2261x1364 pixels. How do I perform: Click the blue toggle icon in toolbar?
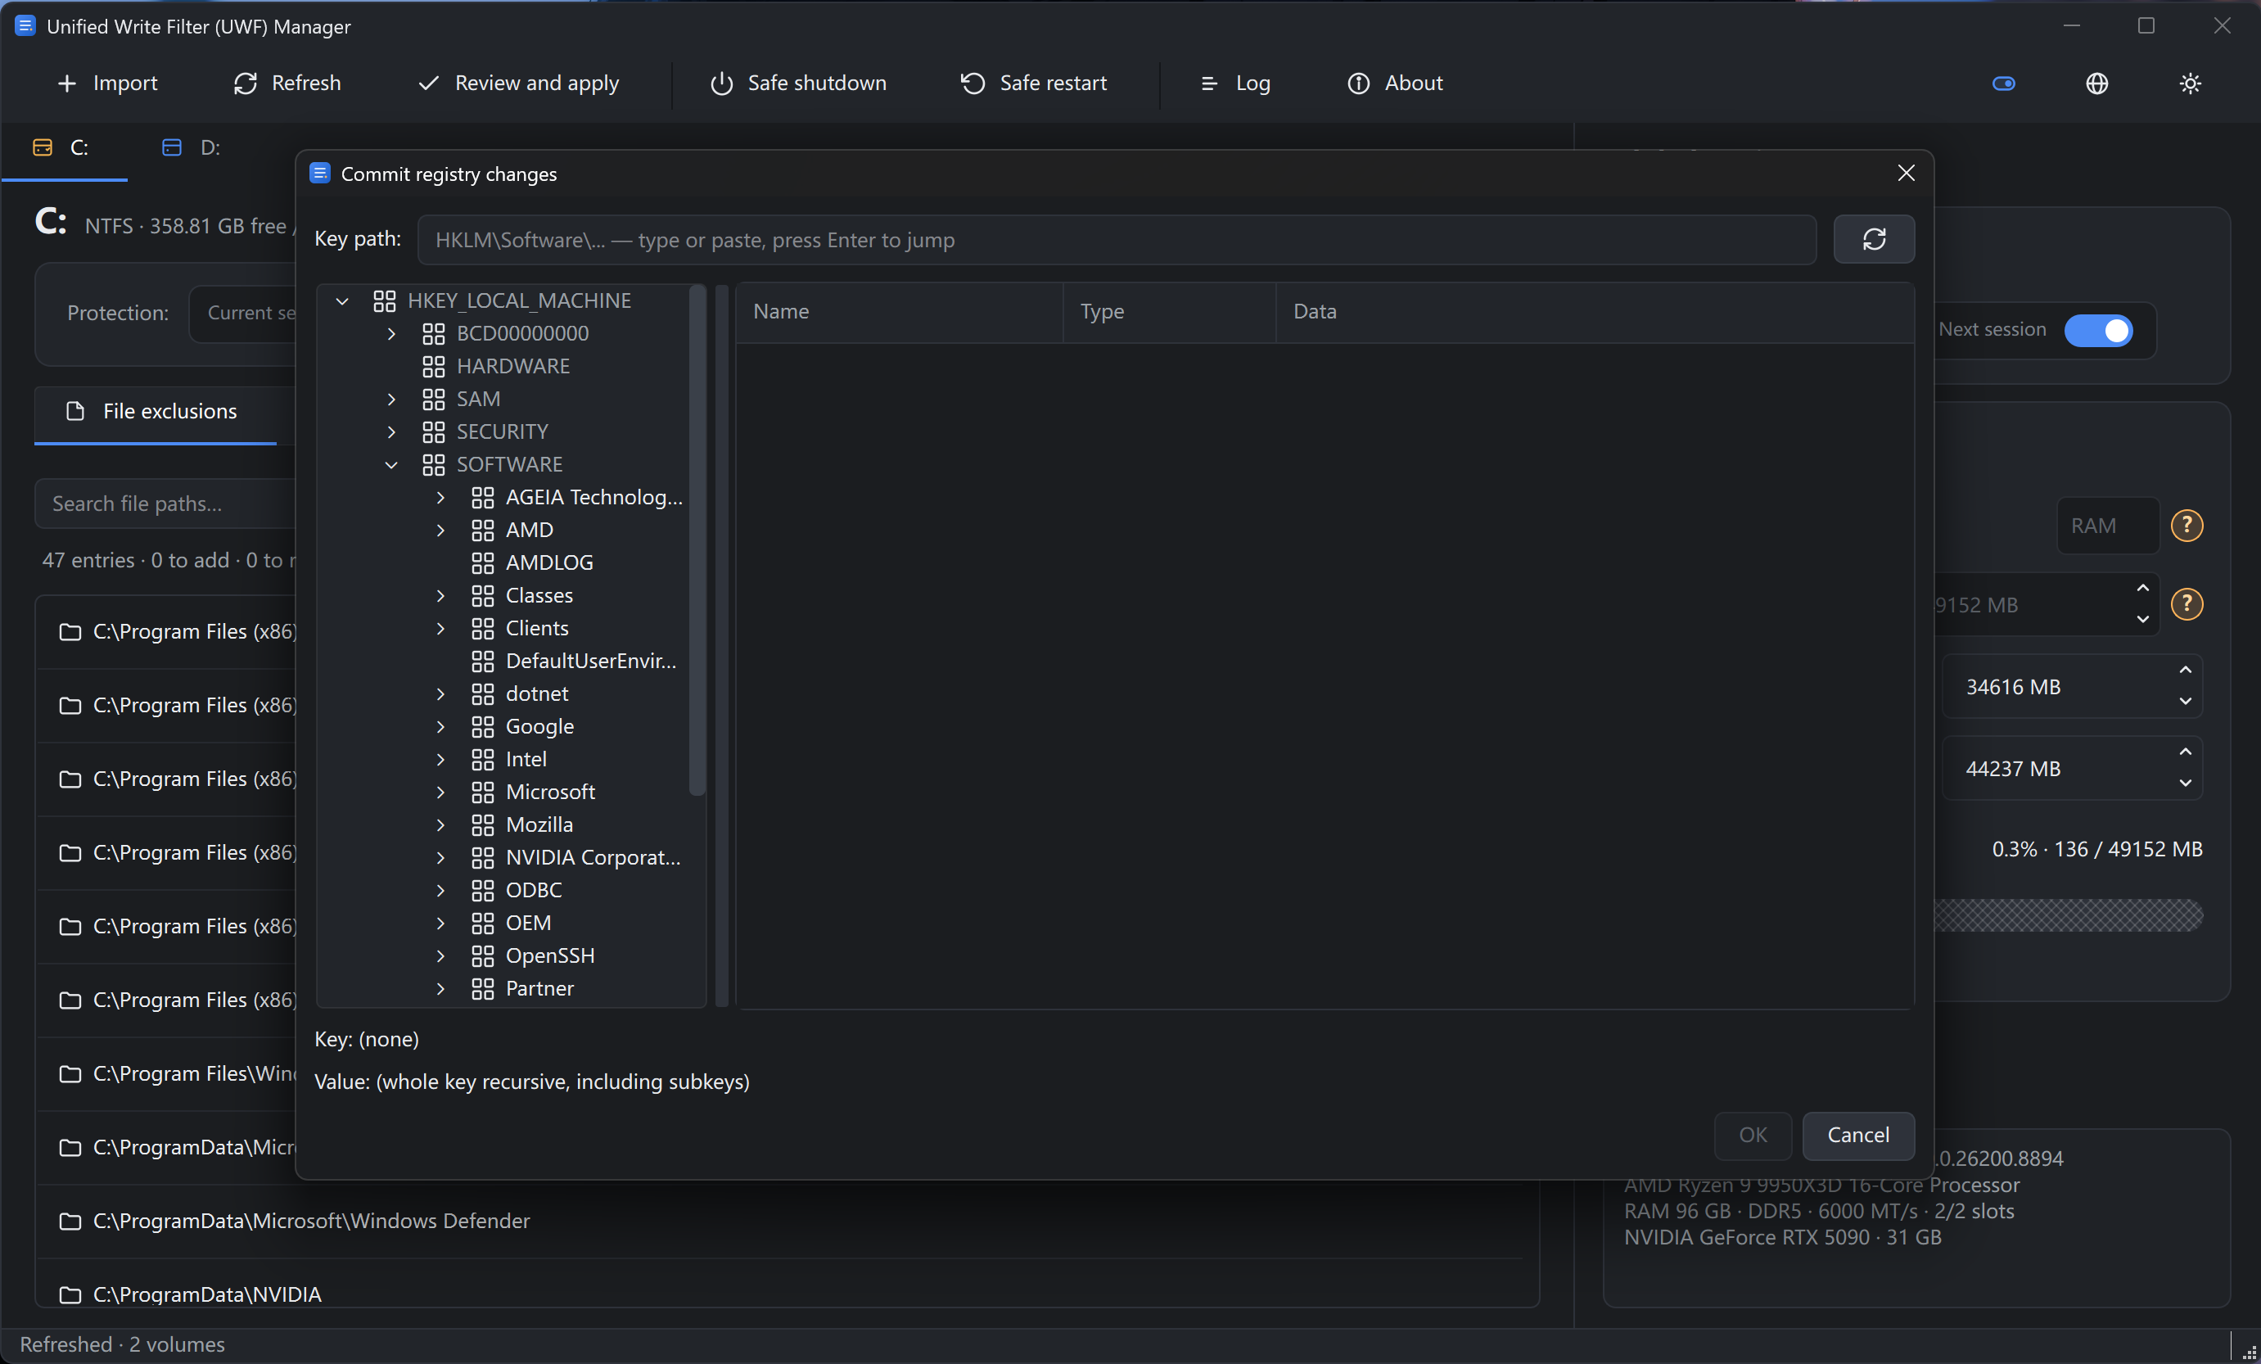[2003, 84]
